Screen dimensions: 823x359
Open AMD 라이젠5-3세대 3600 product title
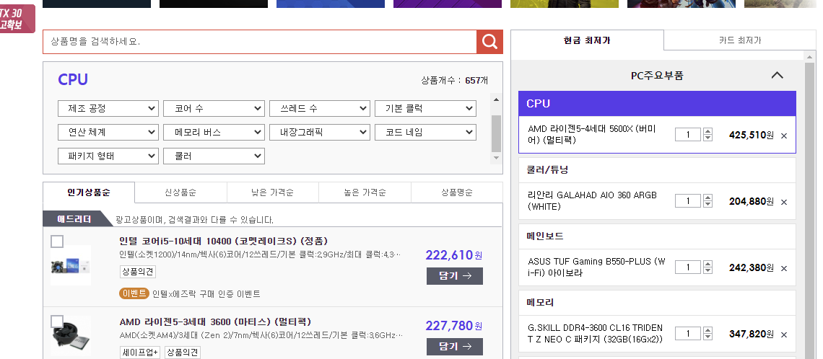pyautogui.click(x=215, y=322)
